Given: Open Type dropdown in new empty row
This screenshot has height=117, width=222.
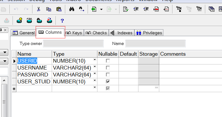Looking at the screenshot, I should [x=95, y=87].
